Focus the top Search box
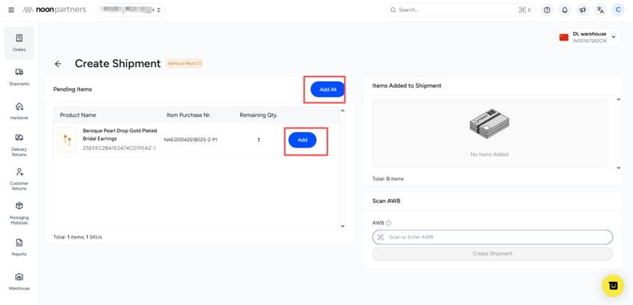The width and height of the screenshot is (633, 305). click(461, 10)
